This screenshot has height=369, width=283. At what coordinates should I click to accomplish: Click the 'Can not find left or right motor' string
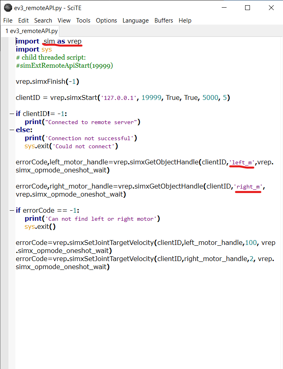101,219
